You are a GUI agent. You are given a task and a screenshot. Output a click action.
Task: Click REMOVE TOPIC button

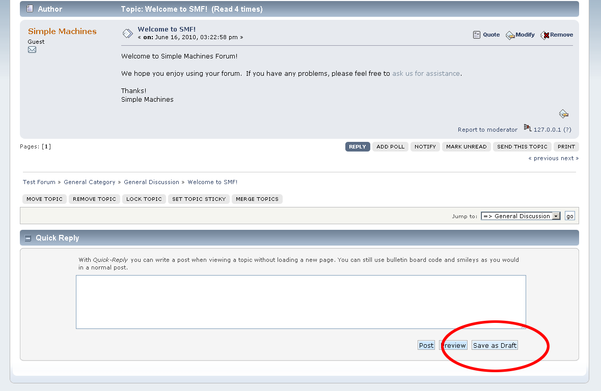point(94,199)
